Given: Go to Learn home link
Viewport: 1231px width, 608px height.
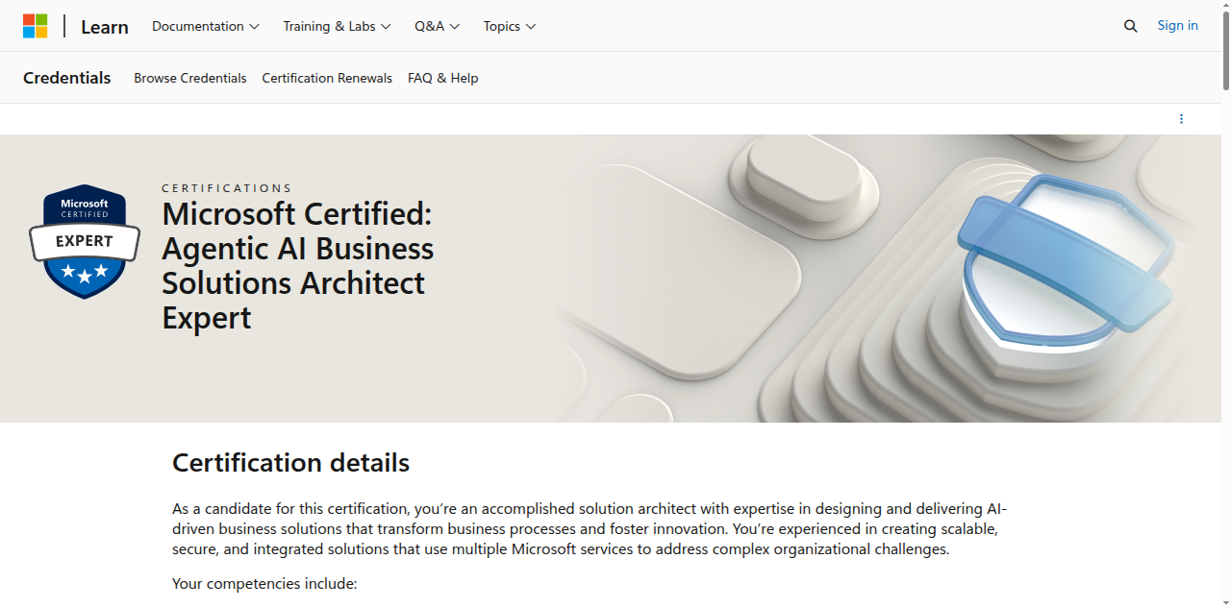Looking at the screenshot, I should (105, 27).
